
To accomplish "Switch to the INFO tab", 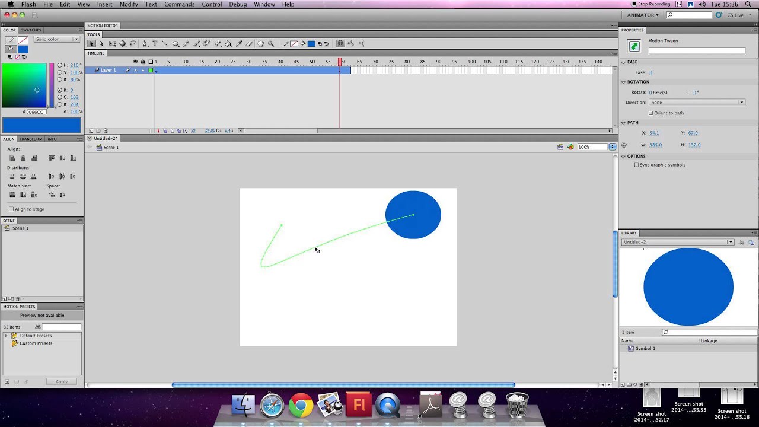I will 52,139.
